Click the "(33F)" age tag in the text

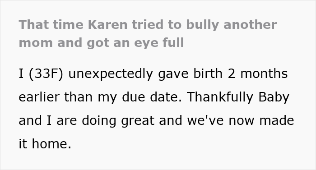click(x=46, y=74)
